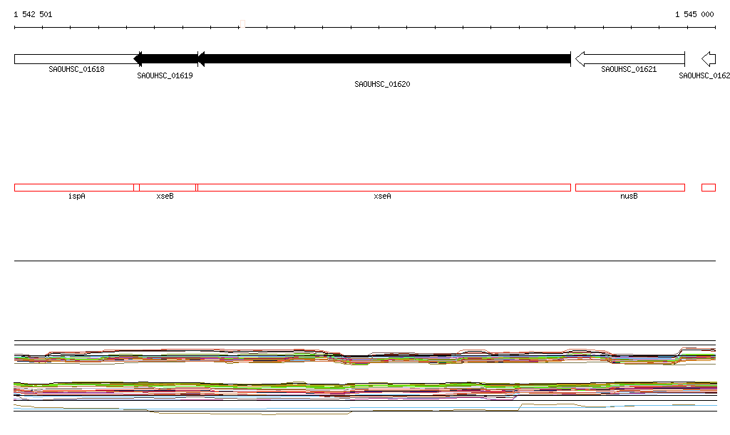730x435 pixels.
Task: Click the SAOUHSC_01621 label
Action: pos(629,69)
